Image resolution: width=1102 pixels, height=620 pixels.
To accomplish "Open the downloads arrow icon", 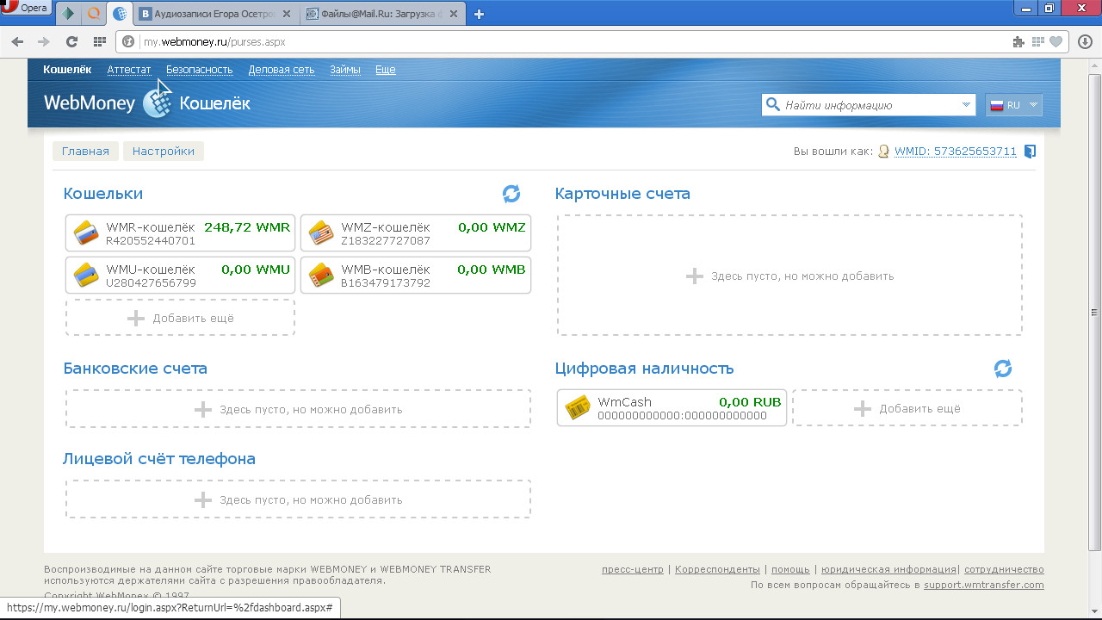I will [x=1086, y=41].
